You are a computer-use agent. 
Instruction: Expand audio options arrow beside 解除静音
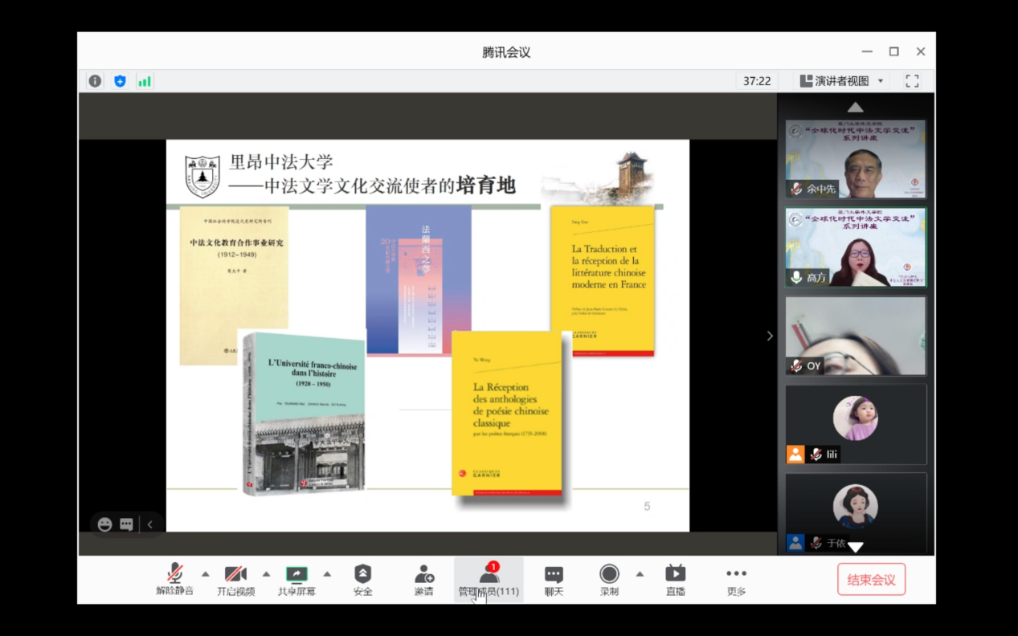point(205,574)
